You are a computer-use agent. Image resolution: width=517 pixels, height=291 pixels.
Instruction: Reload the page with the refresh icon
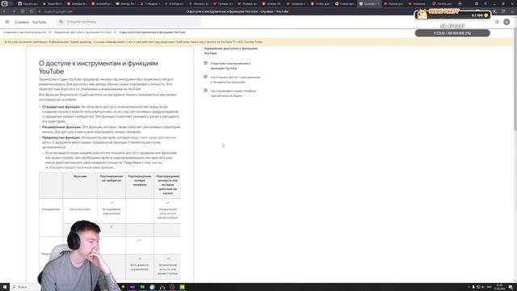[x=32, y=11]
